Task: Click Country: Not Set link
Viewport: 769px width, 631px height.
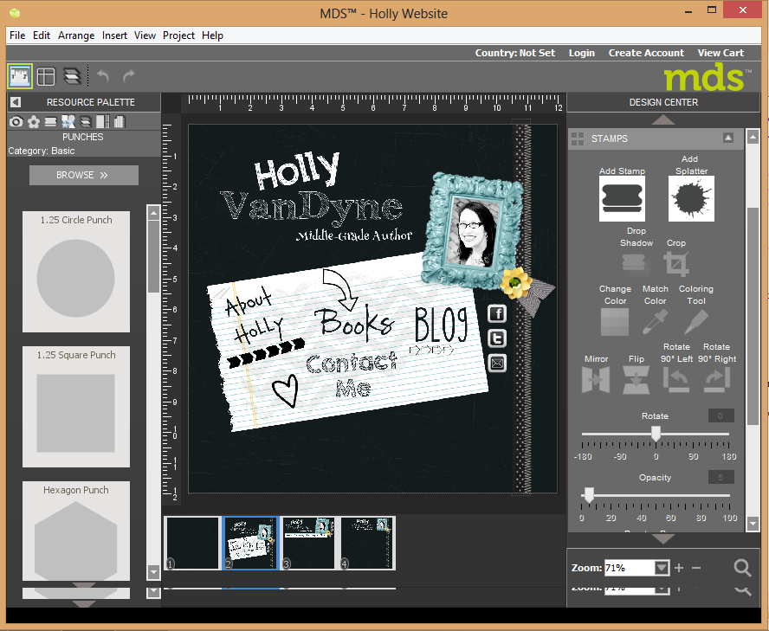Action: [x=515, y=53]
